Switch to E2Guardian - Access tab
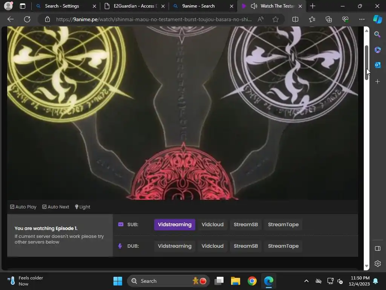The image size is (386, 290). pos(134,6)
